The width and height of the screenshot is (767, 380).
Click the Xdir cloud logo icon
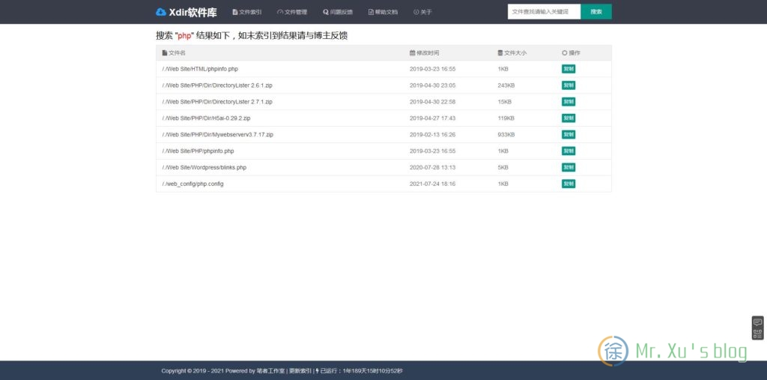(x=161, y=12)
